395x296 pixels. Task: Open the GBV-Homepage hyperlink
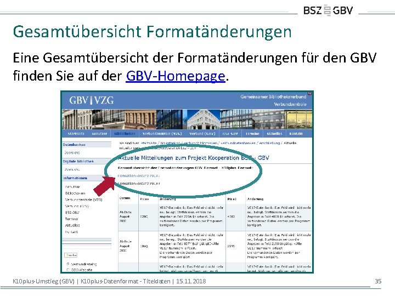[x=176, y=76]
